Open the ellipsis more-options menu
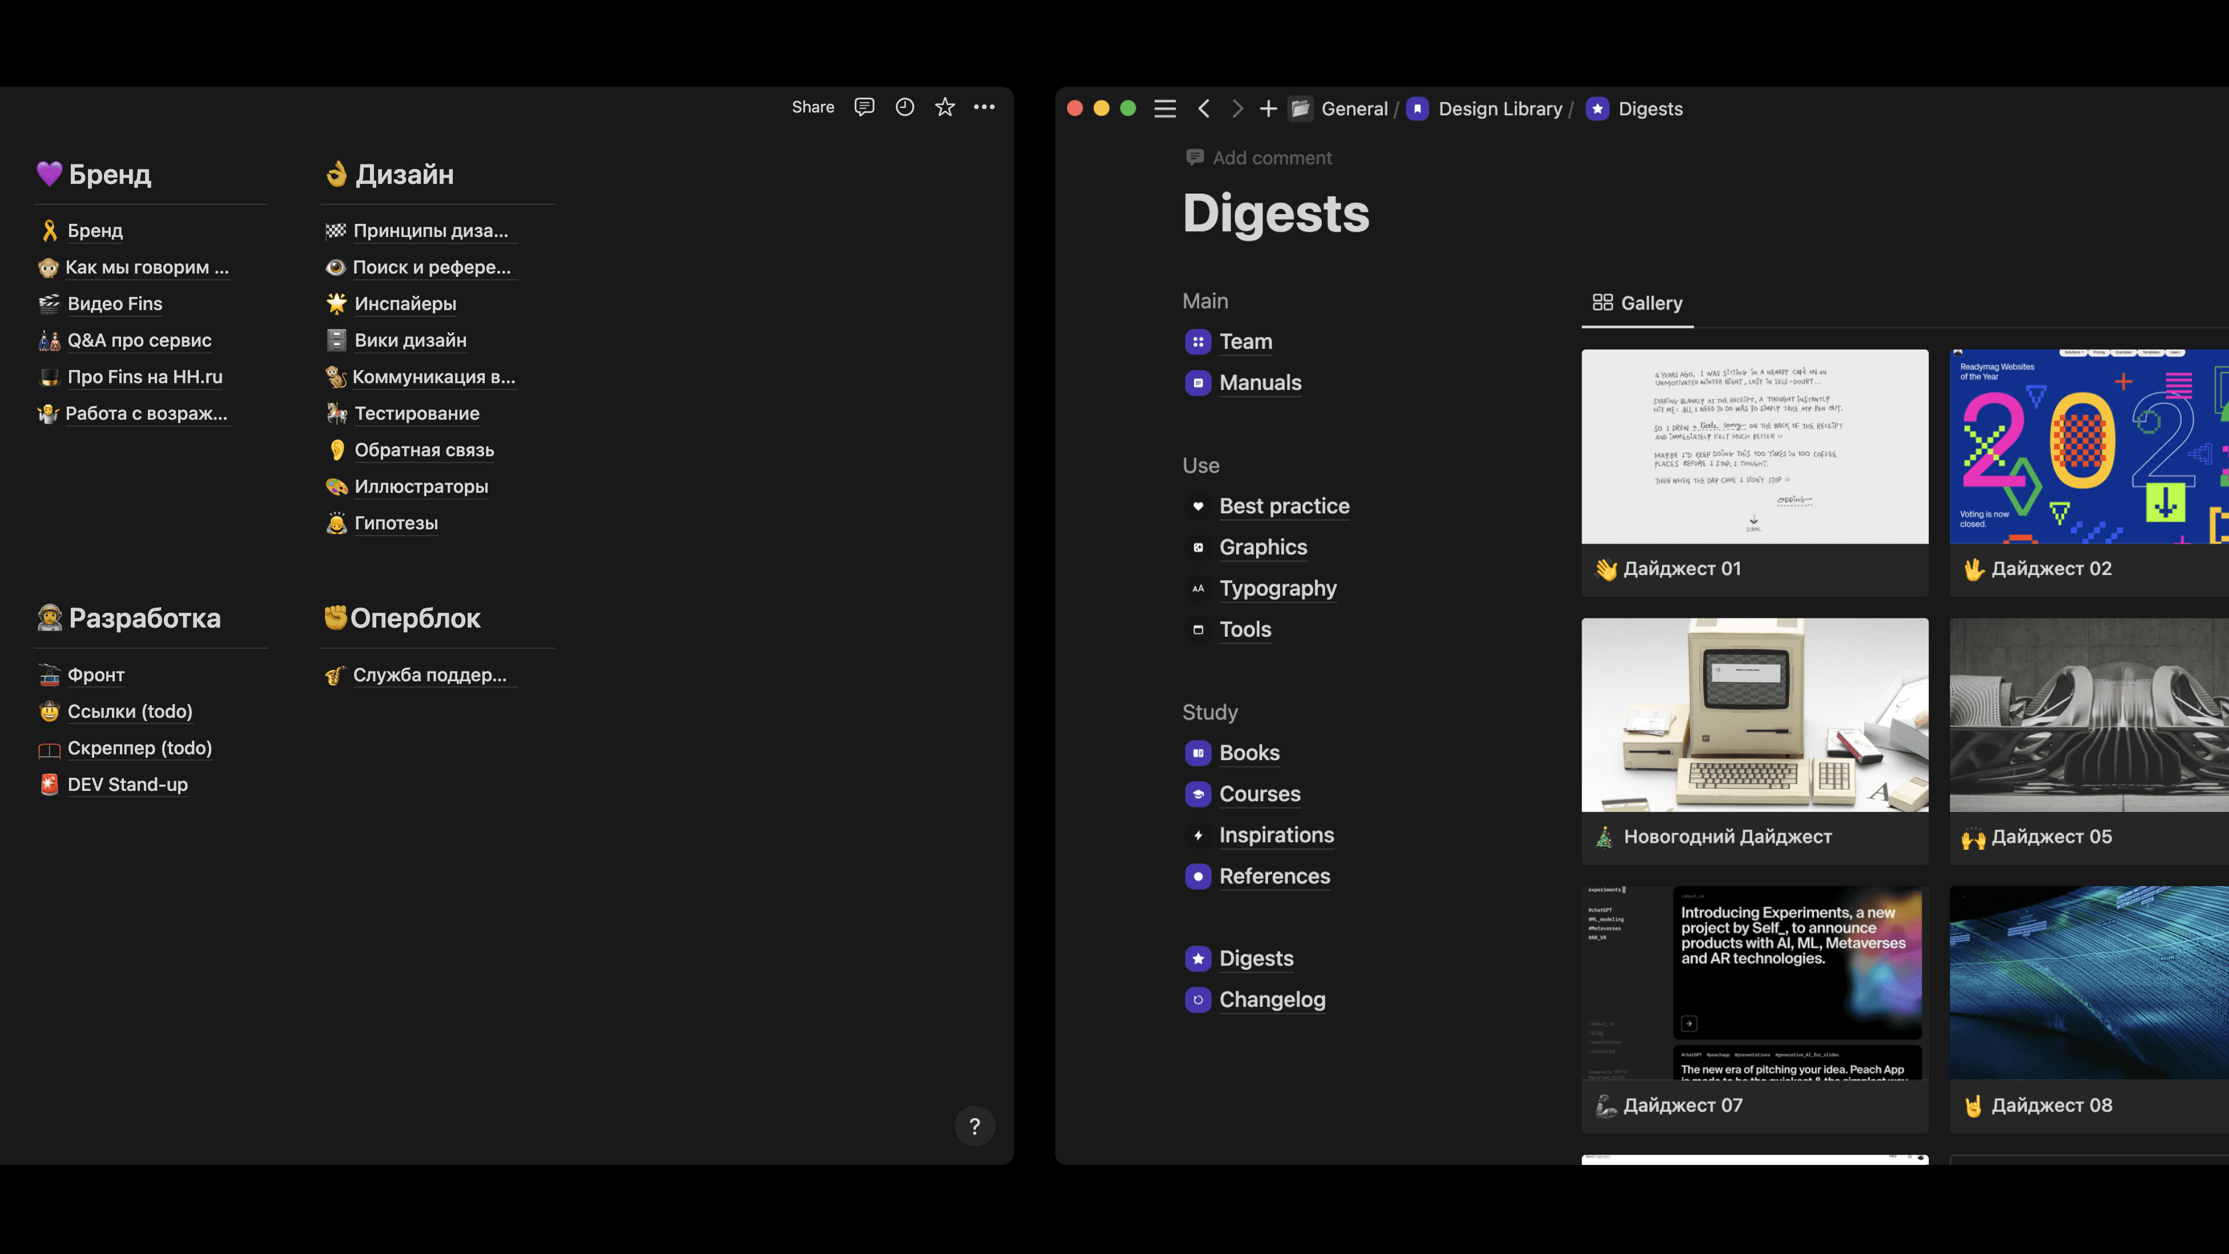2229x1254 pixels. (x=984, y=106)
